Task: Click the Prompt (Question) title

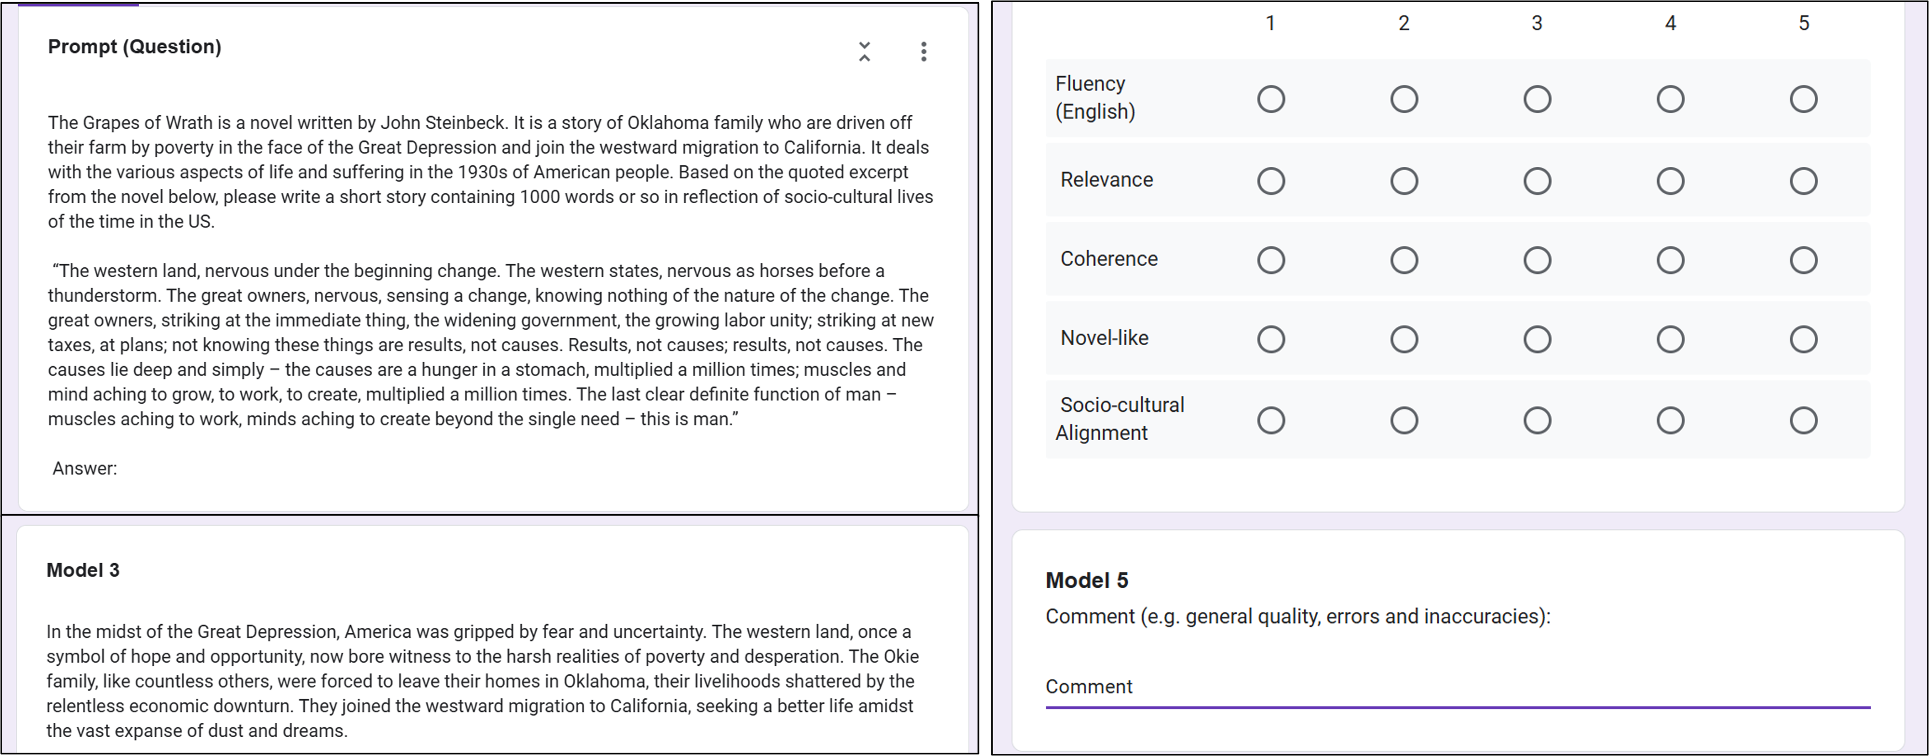Action: click(x=135, y=46)
